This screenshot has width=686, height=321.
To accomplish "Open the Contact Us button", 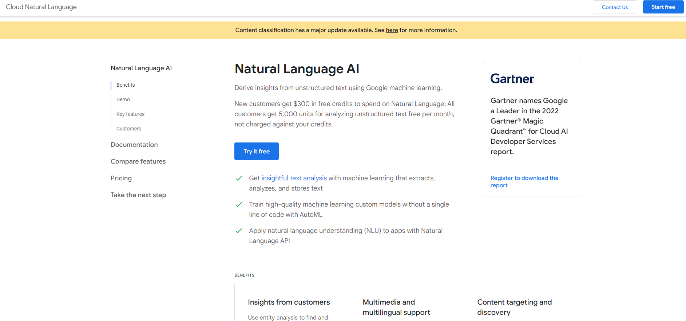I will click(x=615, y=7).
